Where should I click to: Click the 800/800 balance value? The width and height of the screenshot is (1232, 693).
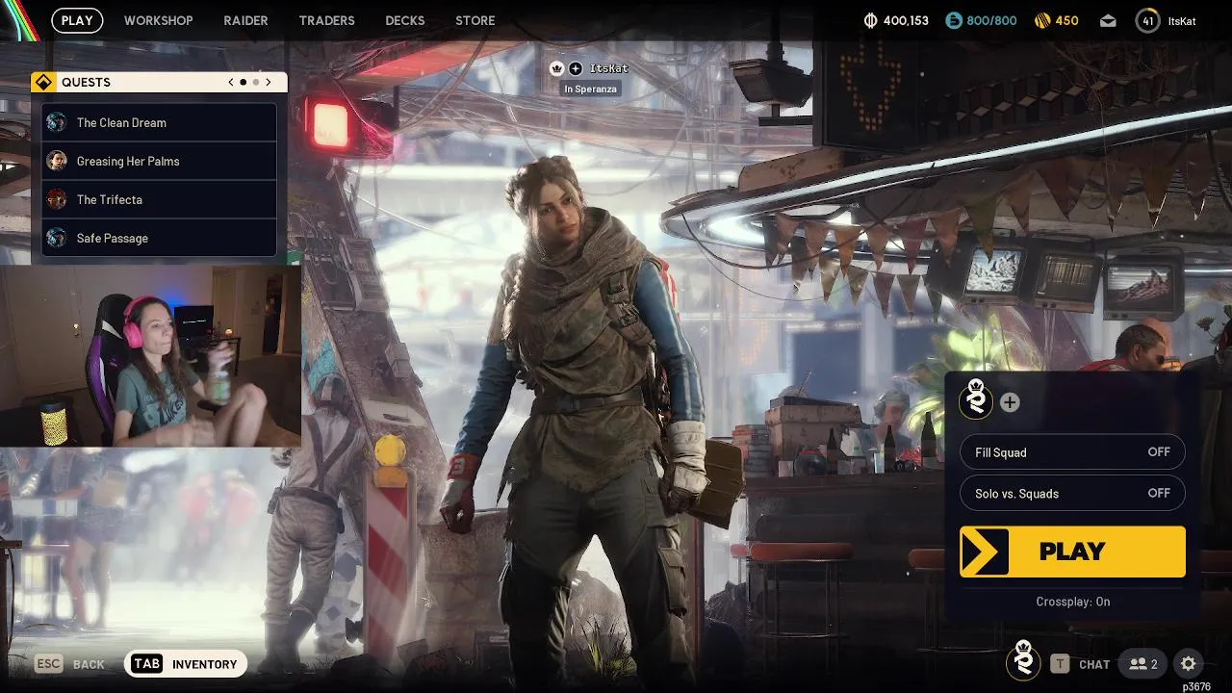[991, 20]
